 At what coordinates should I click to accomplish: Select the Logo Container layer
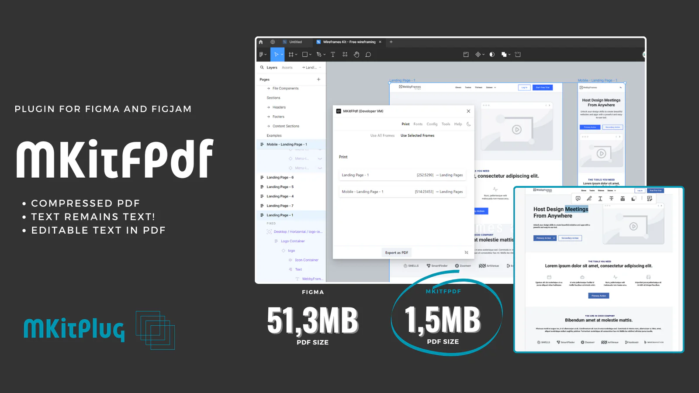[293, 241]
